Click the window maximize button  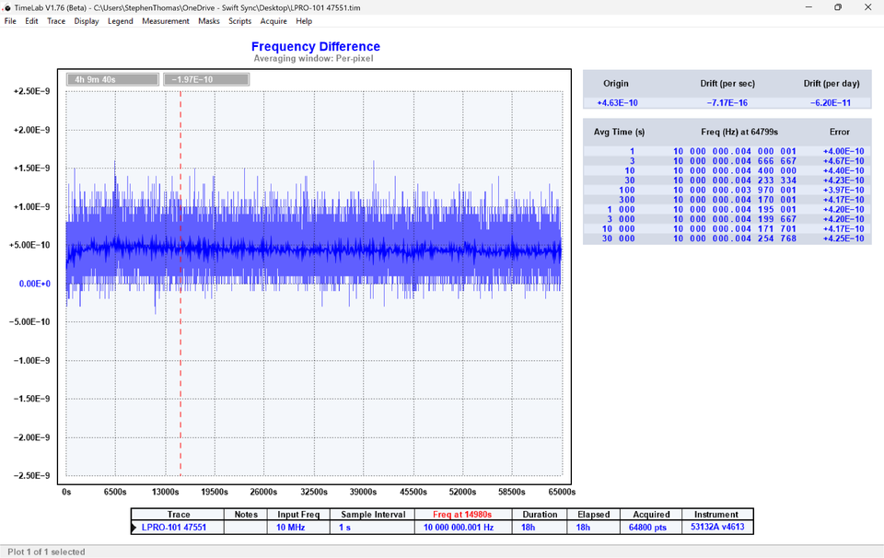tap(837, 7)
